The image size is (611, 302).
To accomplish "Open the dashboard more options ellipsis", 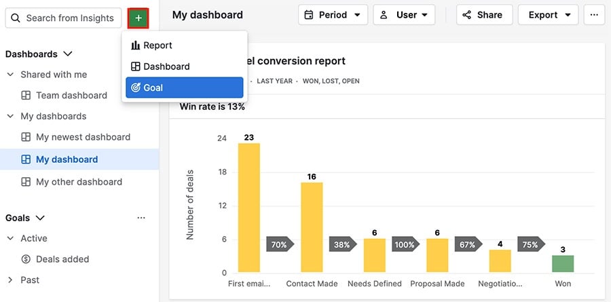I will coord(594,15).
